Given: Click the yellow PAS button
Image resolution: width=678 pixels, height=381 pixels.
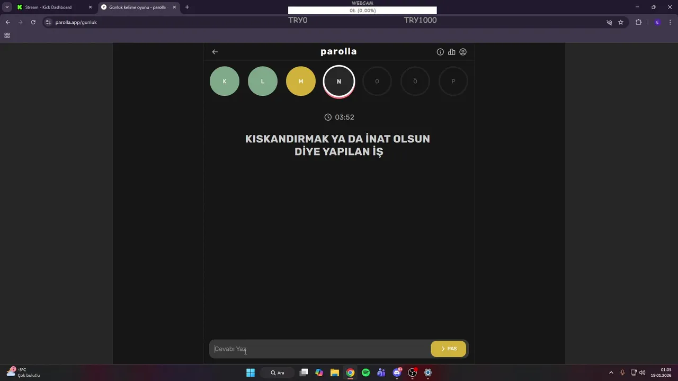Looking at the screenshot, I should (x=449, y=349).
